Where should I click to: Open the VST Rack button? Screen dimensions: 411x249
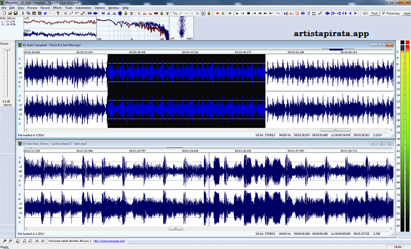(x=375, y=13)
